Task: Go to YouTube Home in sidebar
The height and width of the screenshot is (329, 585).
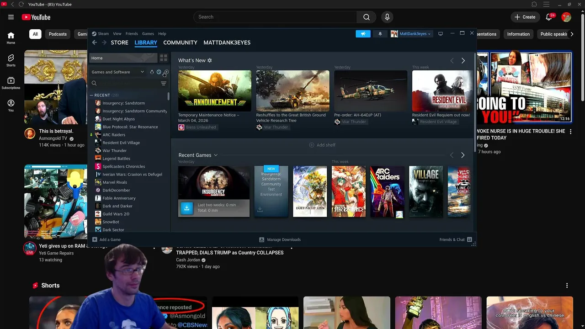Action: pos(11,38)
